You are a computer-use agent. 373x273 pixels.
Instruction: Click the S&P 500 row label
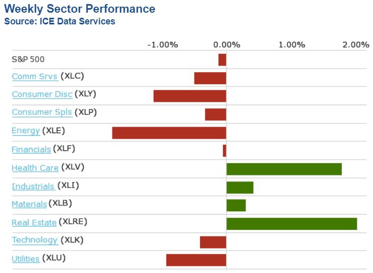pos(28,59)
